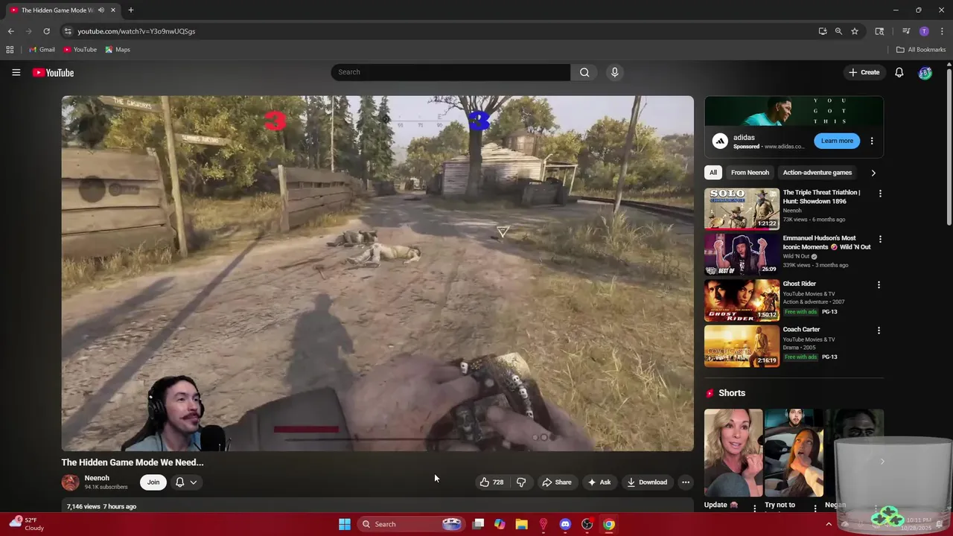Open menu for Ghost Rider movie
The image size is (953, 536).
point(879,284)
